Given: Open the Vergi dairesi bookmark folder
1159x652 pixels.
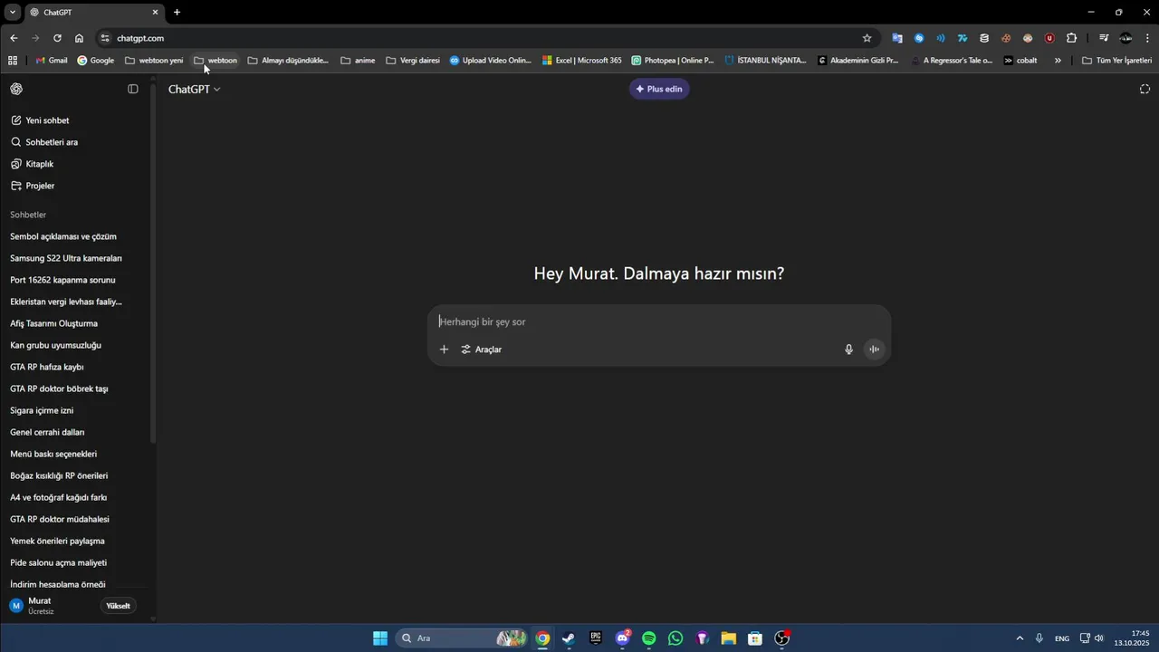Looking at the screenshot, I should (413, 61).
